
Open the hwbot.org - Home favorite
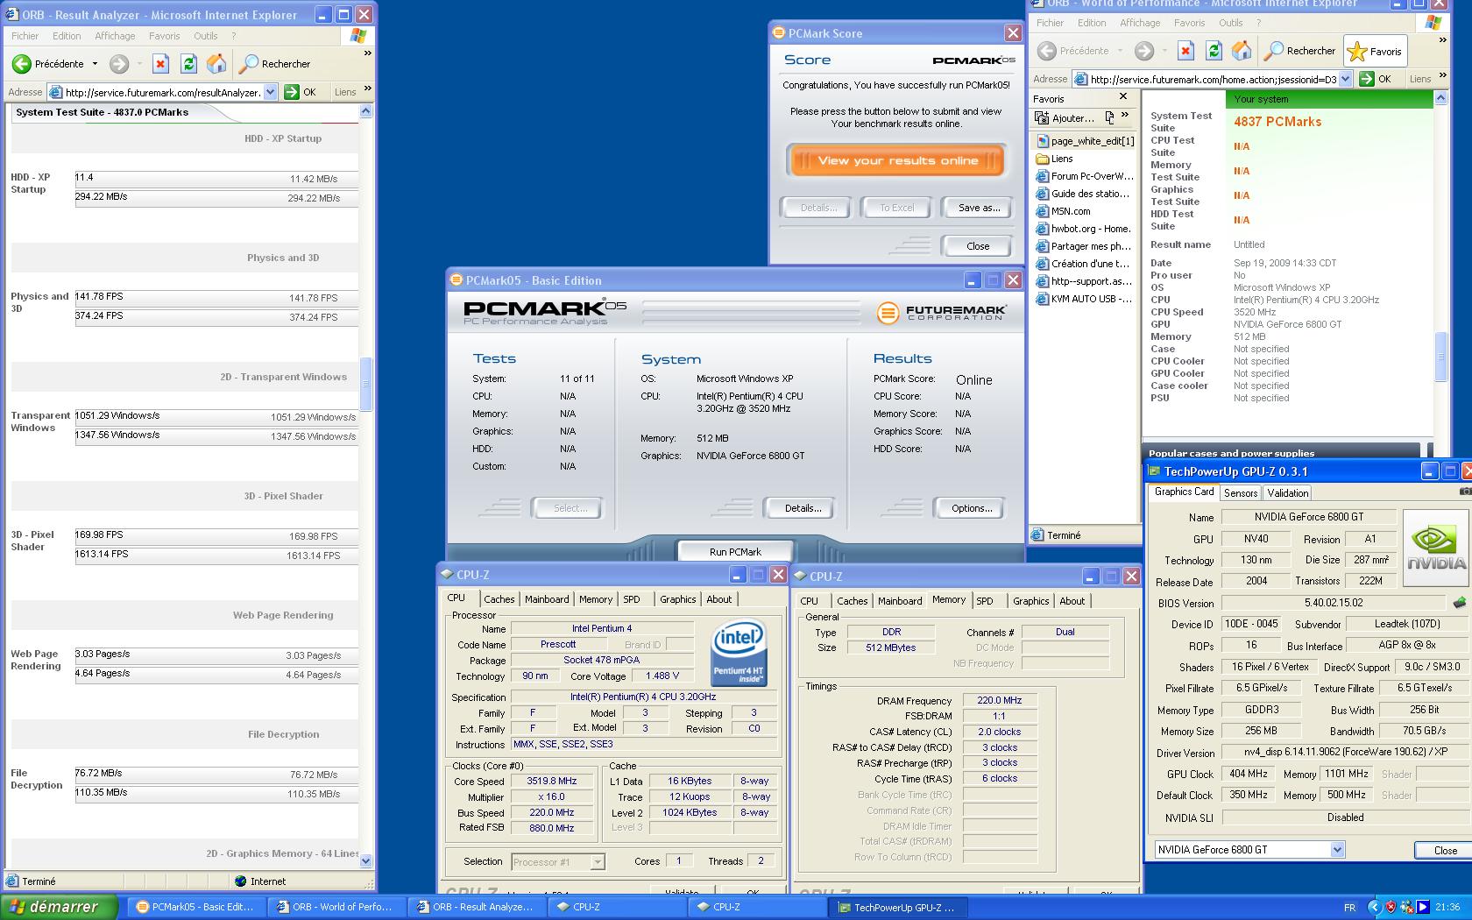(x=1084, y=229)
